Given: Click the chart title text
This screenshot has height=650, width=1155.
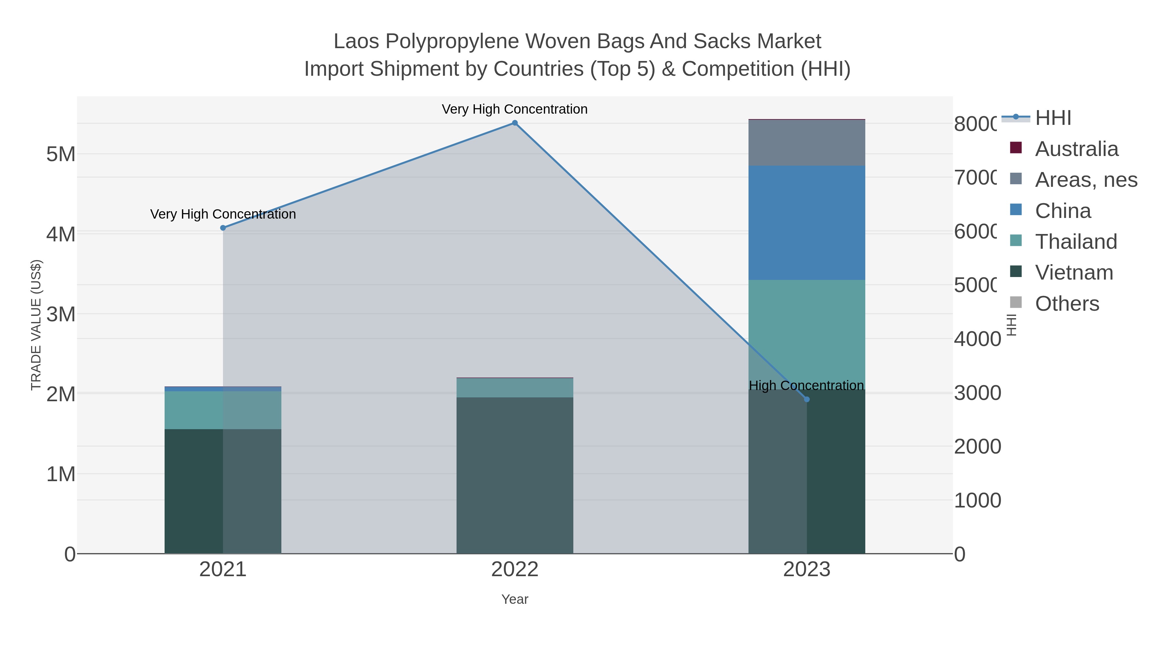Looking at the screenshot, I should click(577, 55).
